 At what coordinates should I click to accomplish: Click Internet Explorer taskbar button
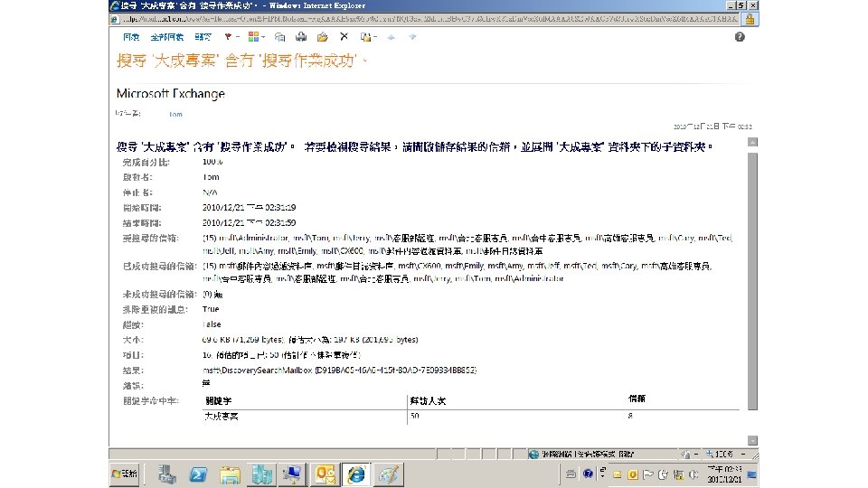pyautogui.click(x=356, y=474)
